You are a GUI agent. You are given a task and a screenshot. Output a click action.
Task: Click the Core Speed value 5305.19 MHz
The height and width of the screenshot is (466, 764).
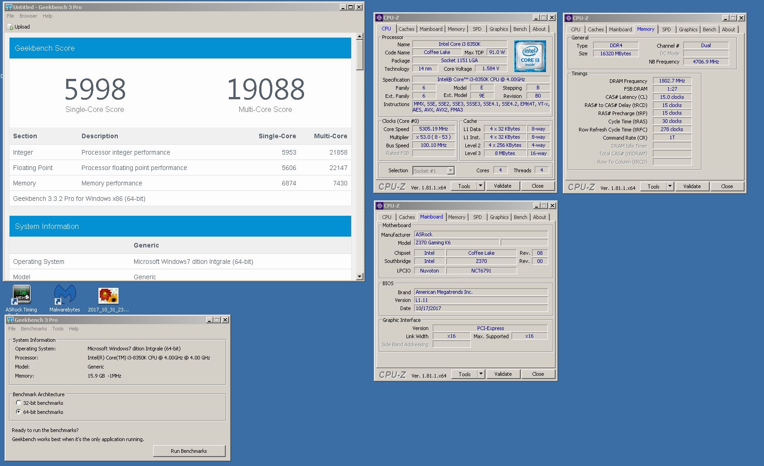[x=434, y=129]
